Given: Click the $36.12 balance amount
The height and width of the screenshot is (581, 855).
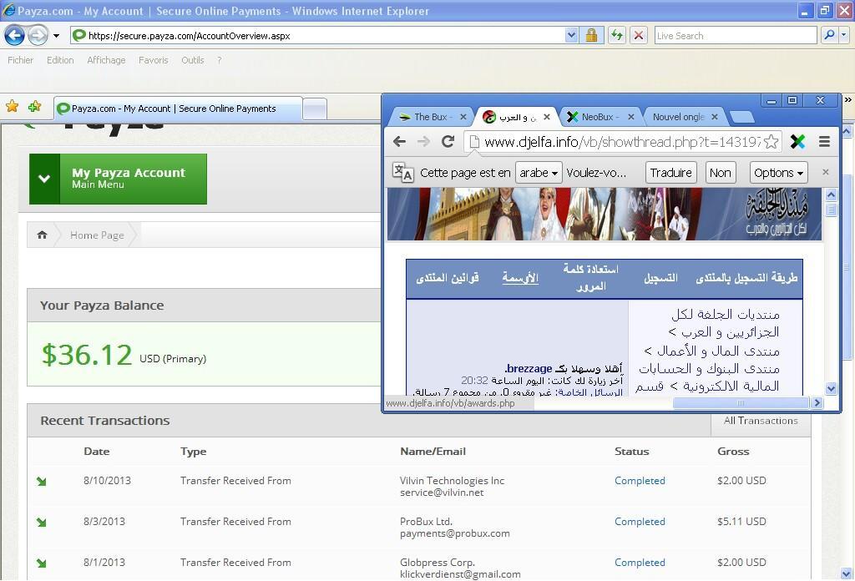Looking at the screenshot, I should pyautogui.click(x=87, y=355).
